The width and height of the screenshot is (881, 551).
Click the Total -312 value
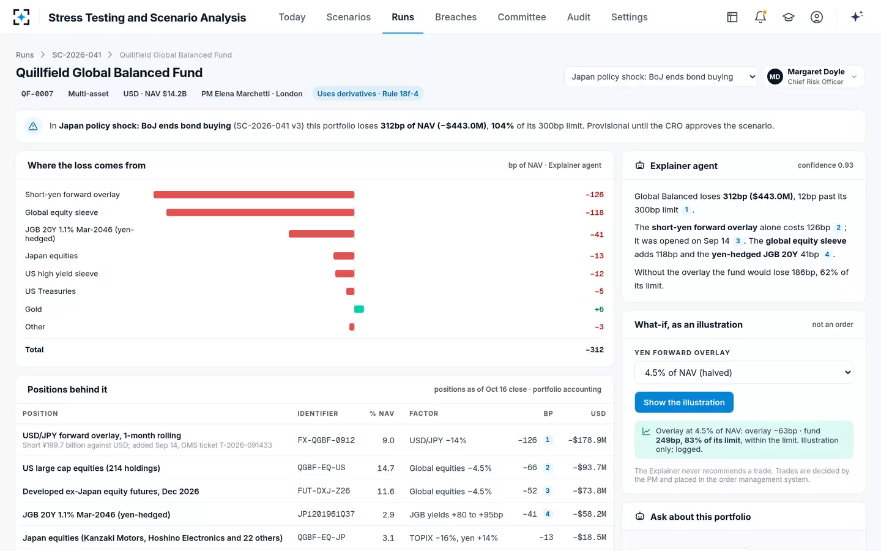(595, 350)
